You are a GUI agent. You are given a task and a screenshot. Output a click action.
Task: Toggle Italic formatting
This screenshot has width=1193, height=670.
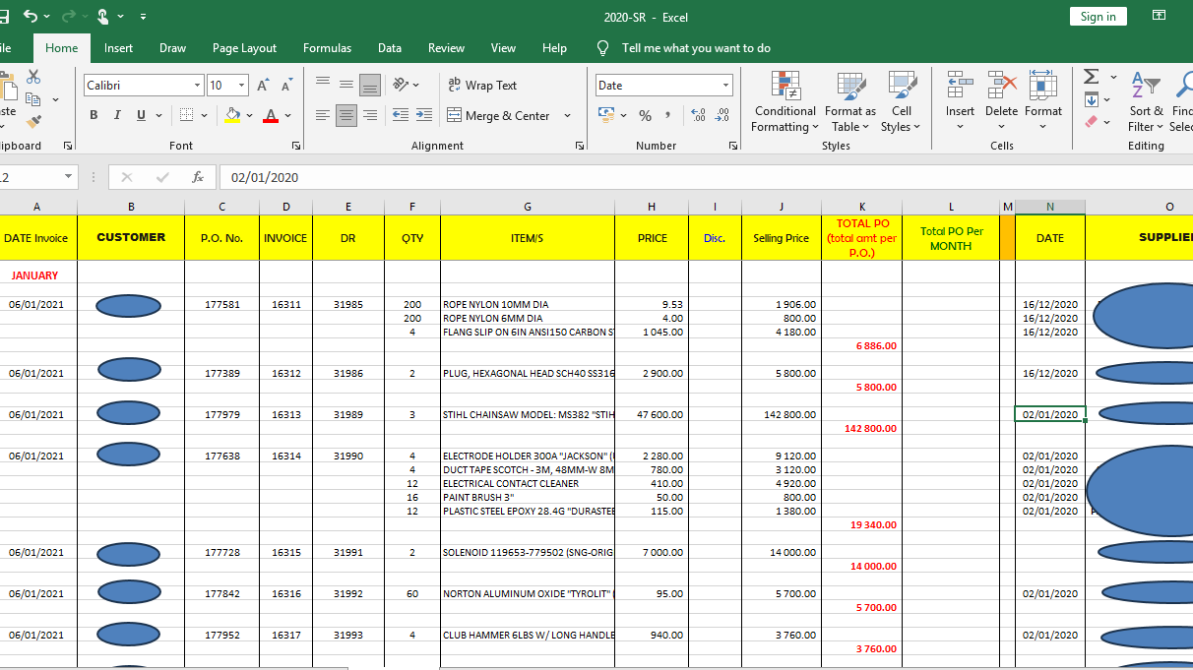coord(117,115)
